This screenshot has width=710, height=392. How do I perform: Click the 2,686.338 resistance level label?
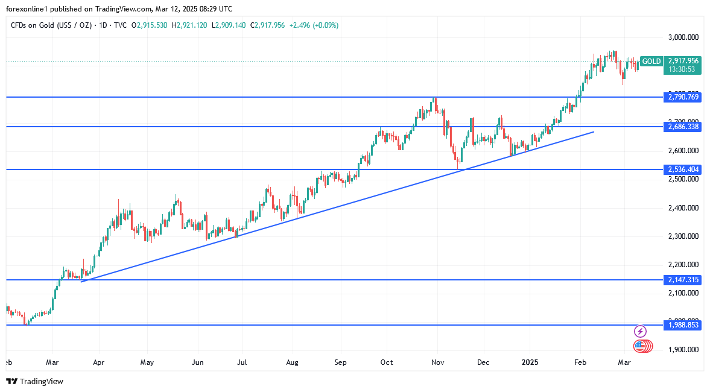[x=683, y=127]
